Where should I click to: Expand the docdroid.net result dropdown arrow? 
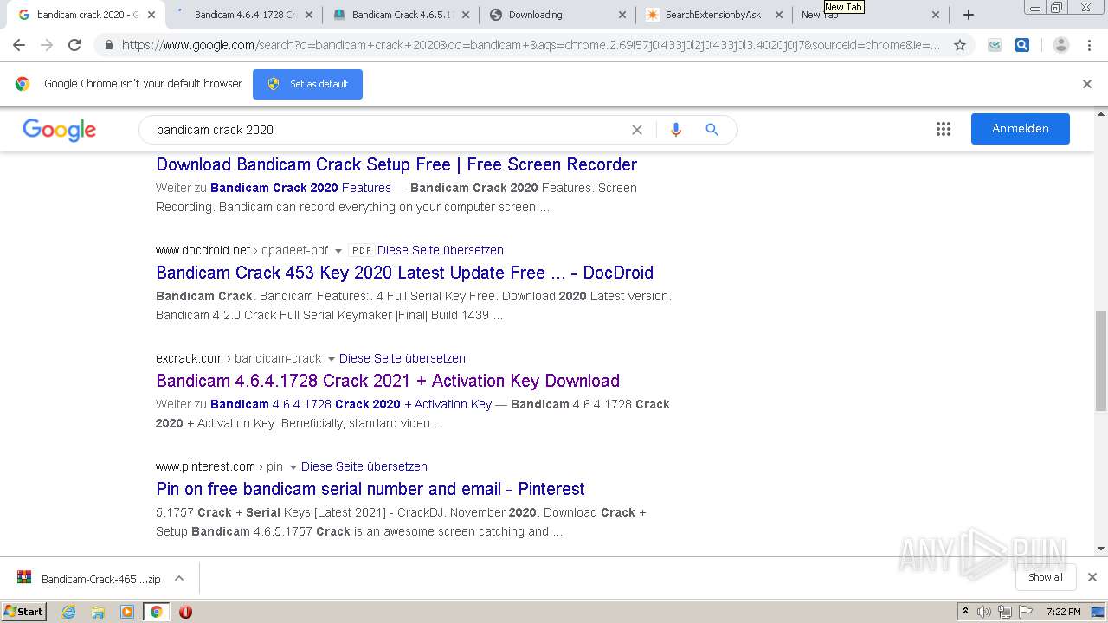tap(338, 251)
